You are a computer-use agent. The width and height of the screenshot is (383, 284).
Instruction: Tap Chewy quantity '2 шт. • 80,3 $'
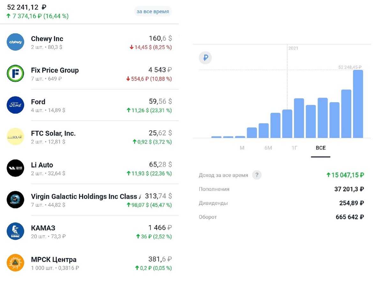47,47
